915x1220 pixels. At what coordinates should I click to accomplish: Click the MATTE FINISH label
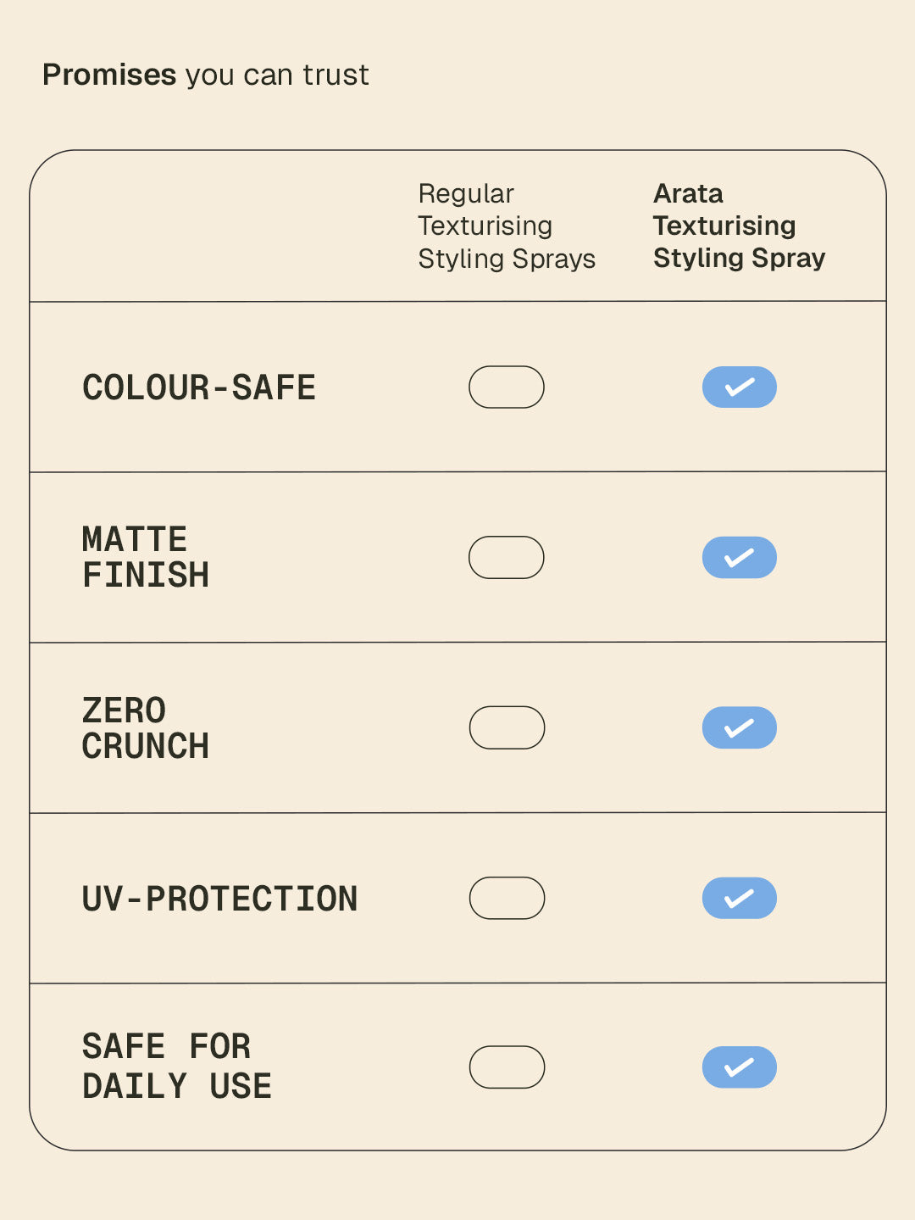pos(146,558)
